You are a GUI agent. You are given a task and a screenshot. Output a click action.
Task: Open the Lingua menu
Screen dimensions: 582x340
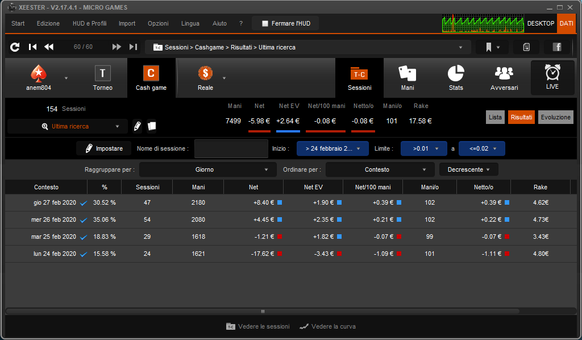point(190,23)
